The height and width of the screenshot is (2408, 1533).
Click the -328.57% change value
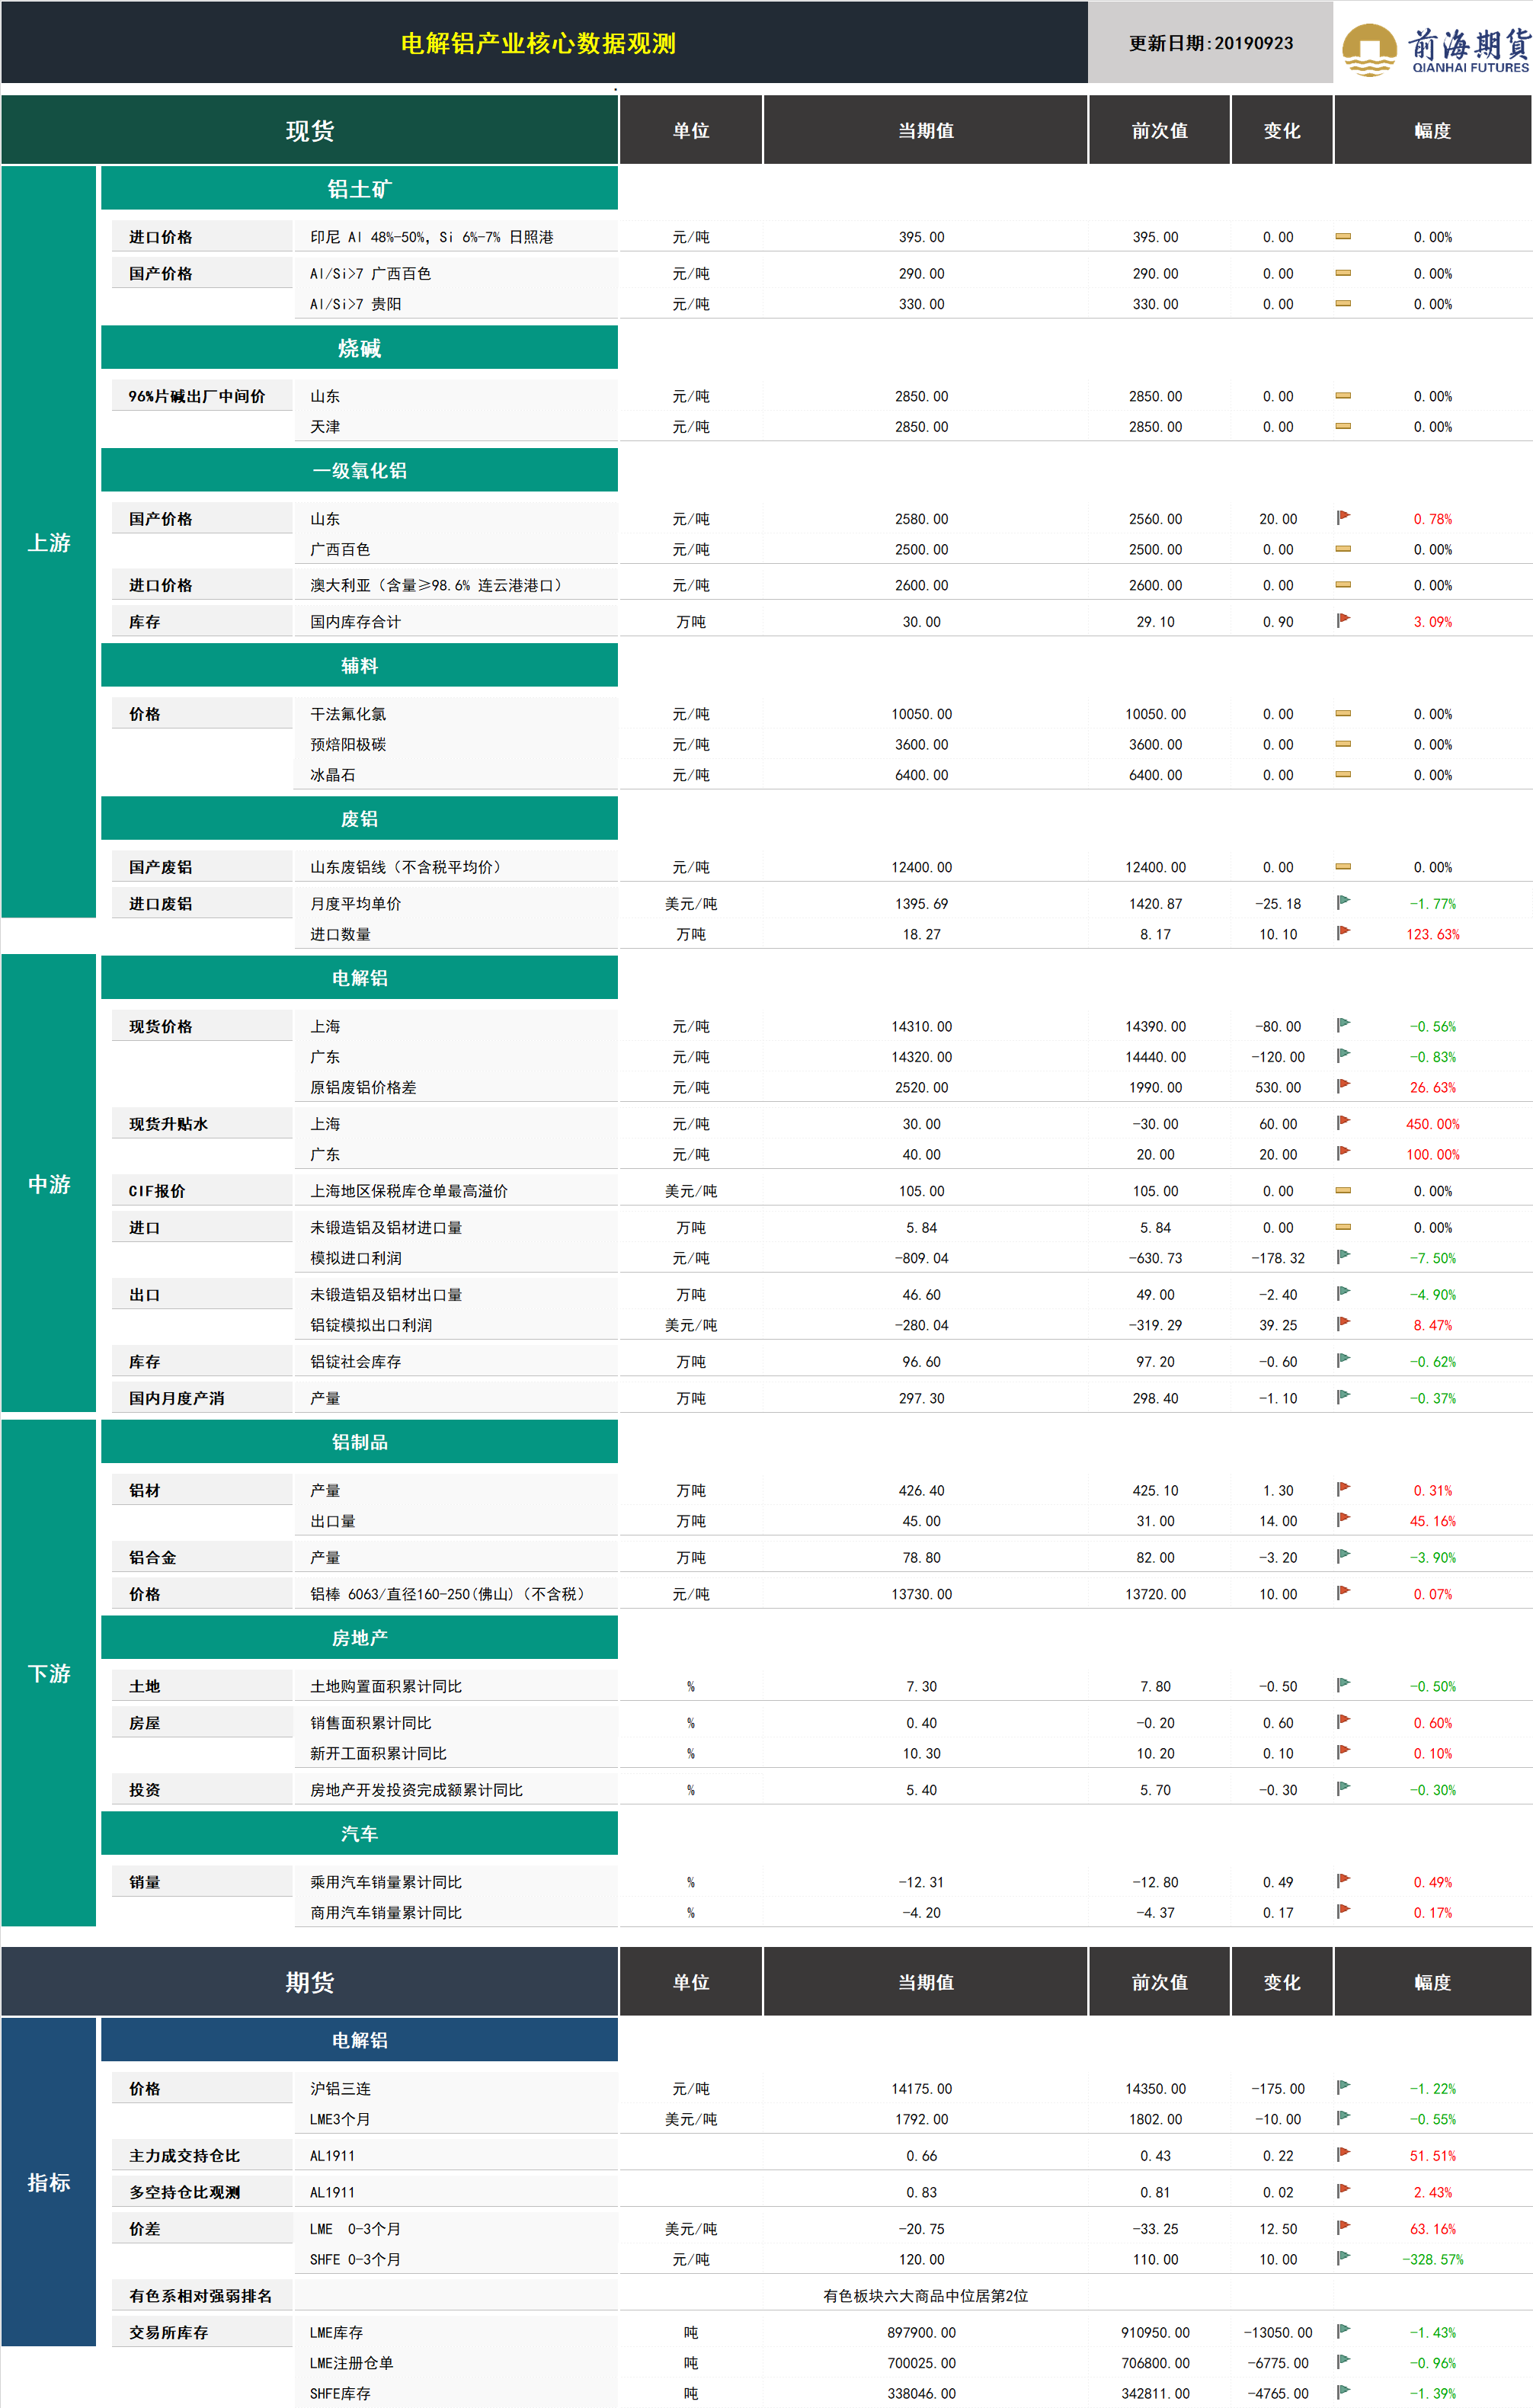point(1433,2259)
